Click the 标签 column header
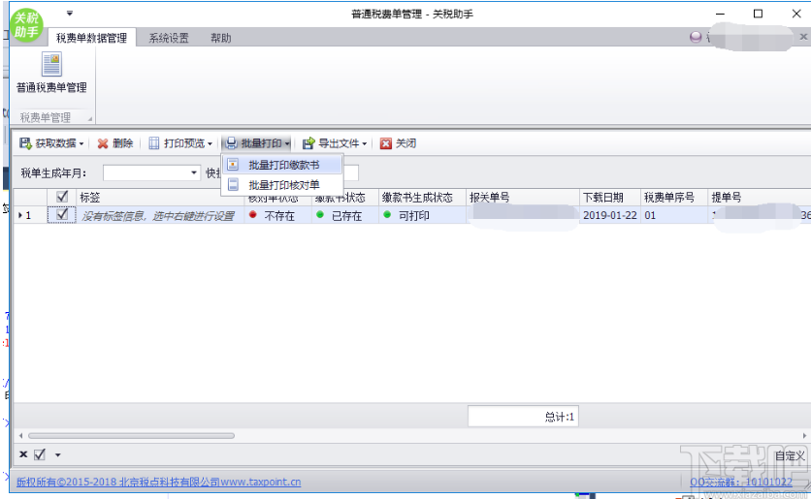The width and height of the screenshot is (811, 499). click(x=160, y=198)
